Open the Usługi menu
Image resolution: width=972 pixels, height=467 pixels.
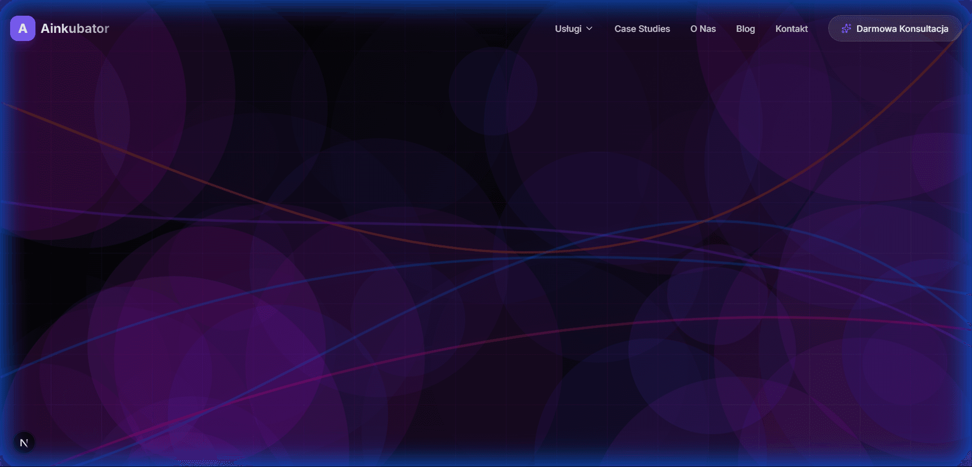574,29
